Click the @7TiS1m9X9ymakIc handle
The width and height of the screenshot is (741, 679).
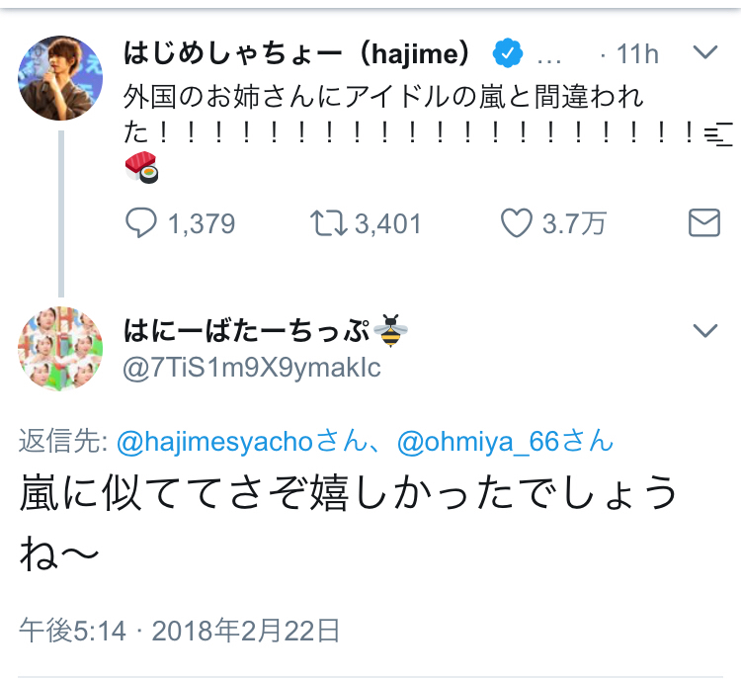252,368
